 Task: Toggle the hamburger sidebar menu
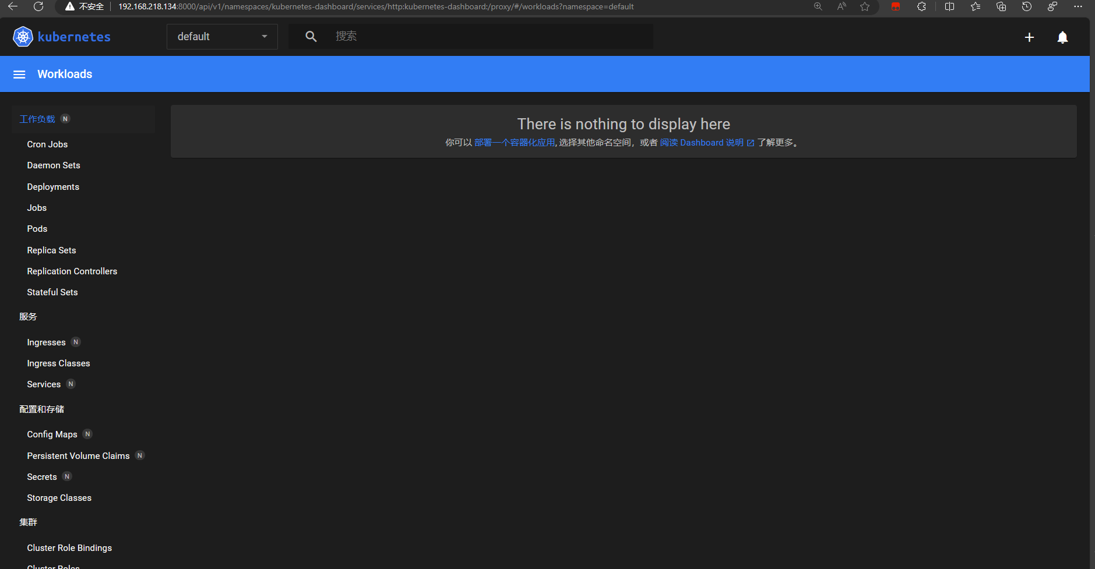[19, 75]
